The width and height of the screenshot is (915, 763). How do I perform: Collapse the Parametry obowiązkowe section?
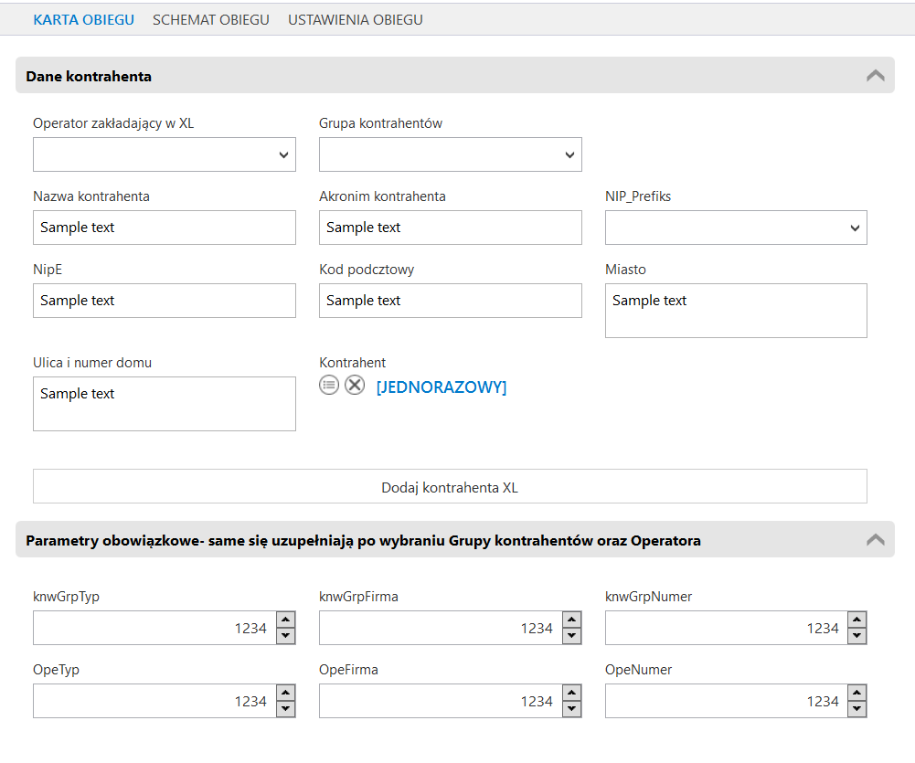(x=875, y=540)
